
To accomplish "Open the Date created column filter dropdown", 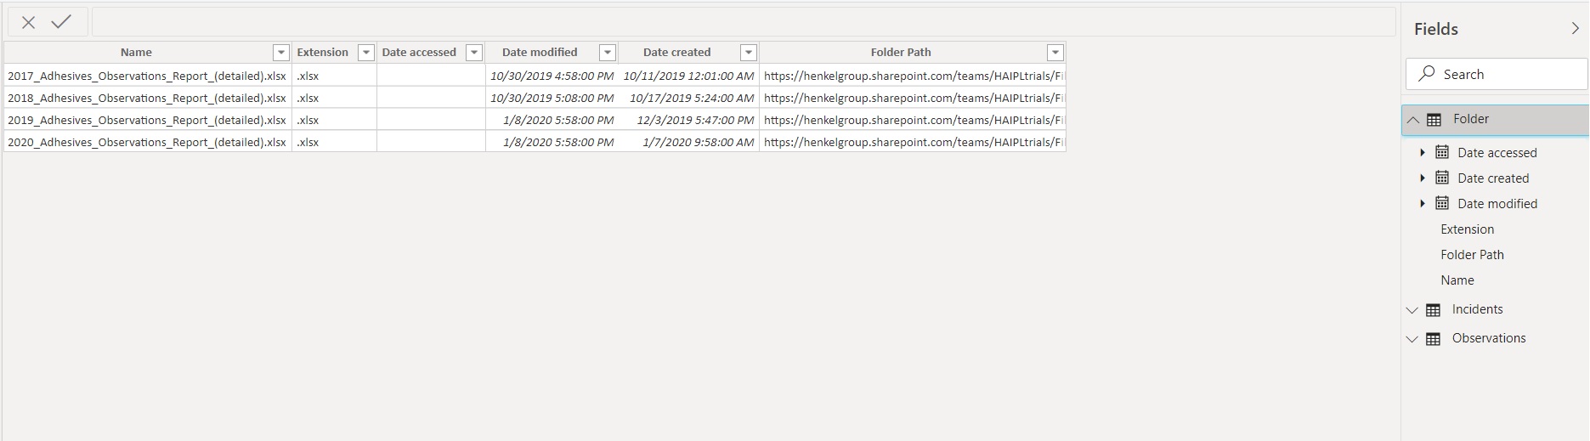I will (749, 53).
